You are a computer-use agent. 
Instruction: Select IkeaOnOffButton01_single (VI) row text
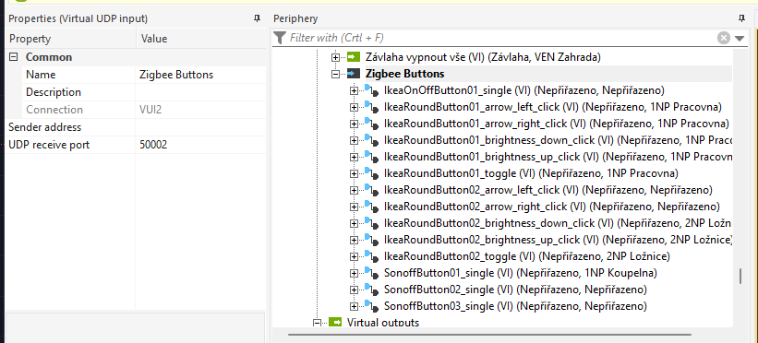[524, 90]
